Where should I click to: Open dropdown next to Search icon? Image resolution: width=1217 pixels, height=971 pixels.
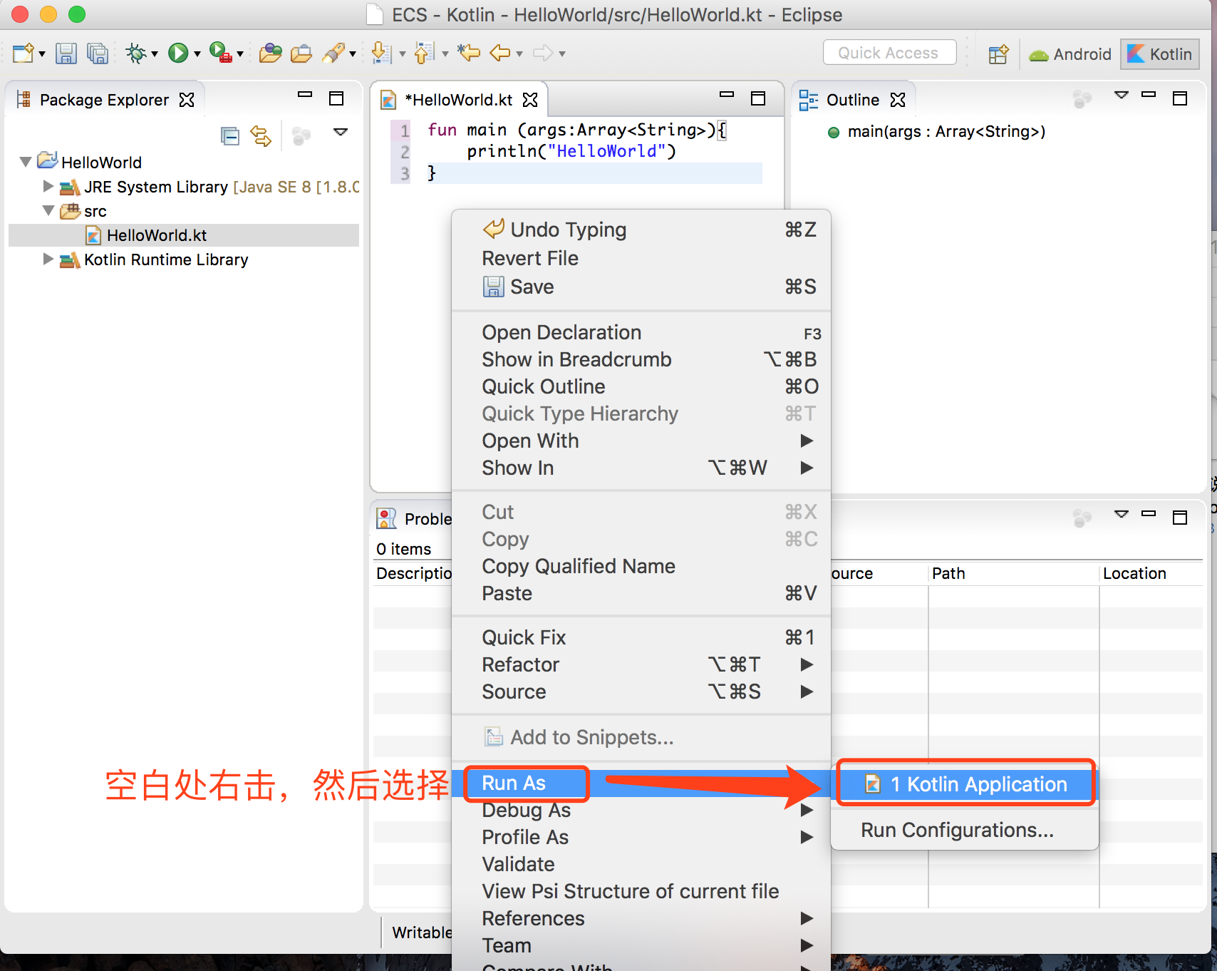point(353,54)
